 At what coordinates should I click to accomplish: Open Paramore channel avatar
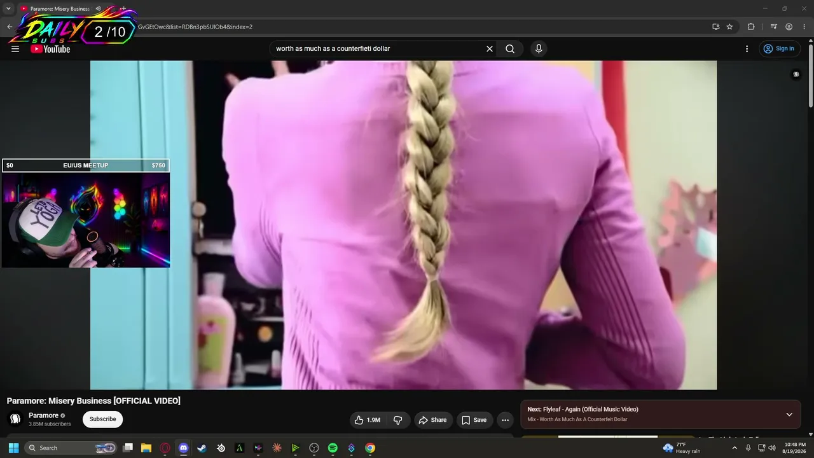coord(15,419)
